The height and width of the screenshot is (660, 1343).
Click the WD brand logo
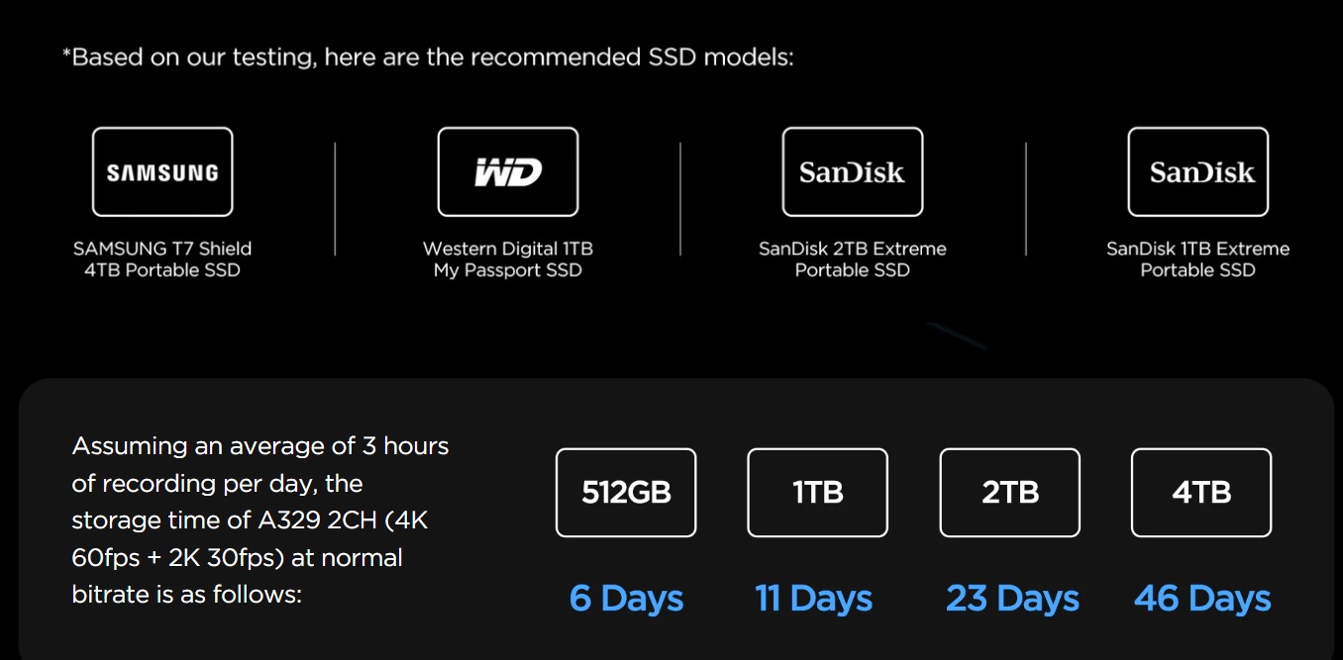pos(507,172)
